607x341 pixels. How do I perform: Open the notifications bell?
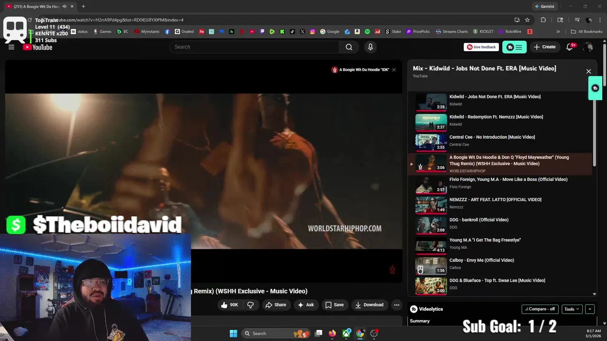(570, 47)
